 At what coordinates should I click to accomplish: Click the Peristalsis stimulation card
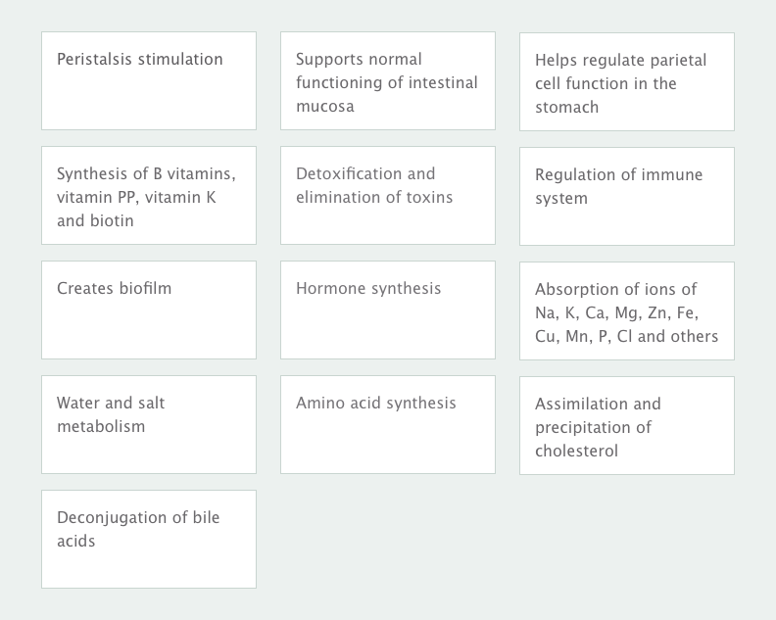pos(149,80)
